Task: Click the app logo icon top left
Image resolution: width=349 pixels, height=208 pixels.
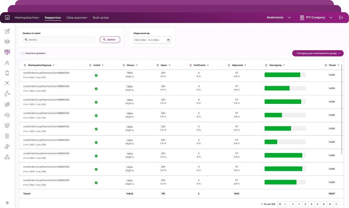Action: [x=7, y=18]
